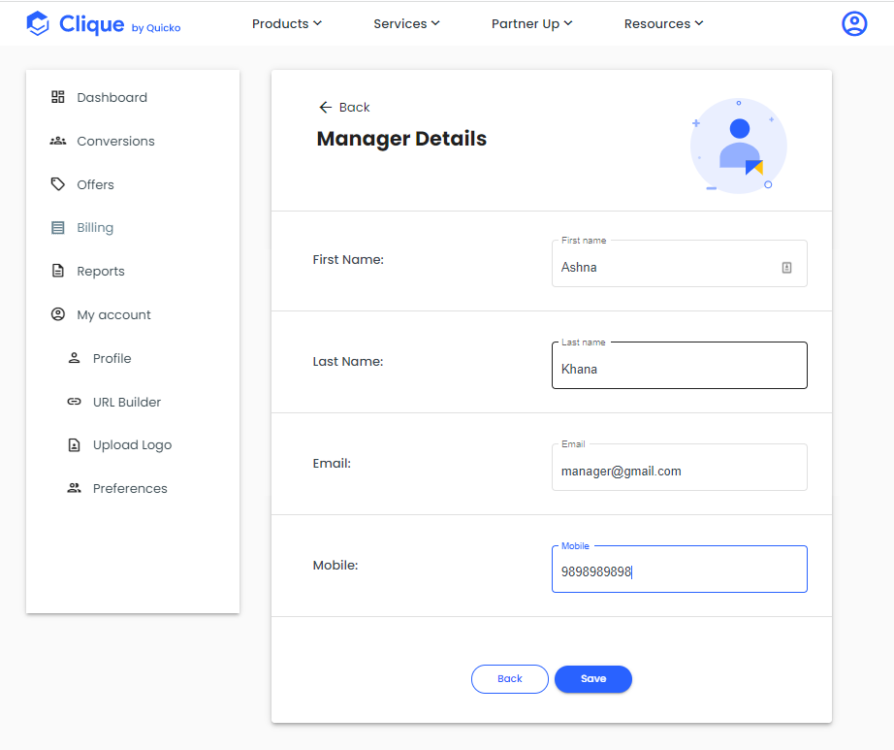Expand the Partner Up dropdown menu
This screenshot has width=894, height=750.
531,23
